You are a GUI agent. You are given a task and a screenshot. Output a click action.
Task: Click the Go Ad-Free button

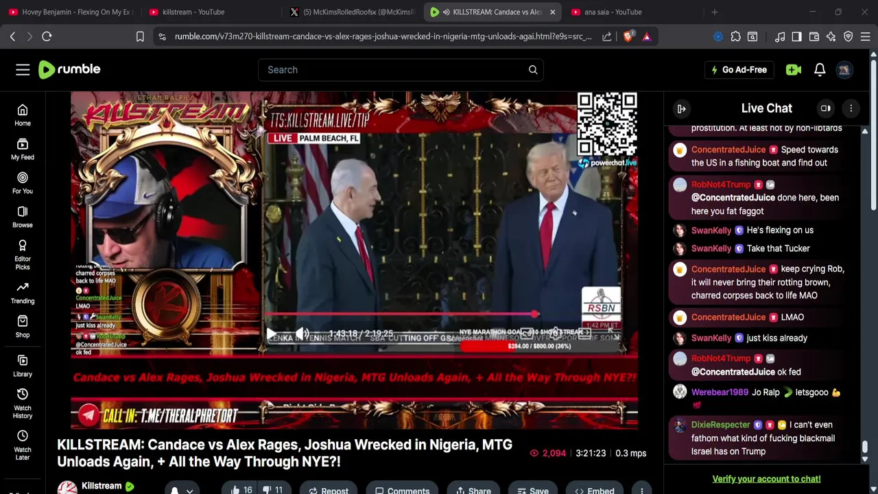coord(739,69)
